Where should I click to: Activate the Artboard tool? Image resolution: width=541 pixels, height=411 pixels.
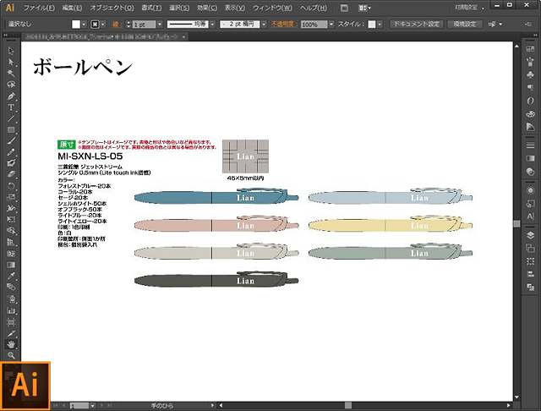coord(11,322)
